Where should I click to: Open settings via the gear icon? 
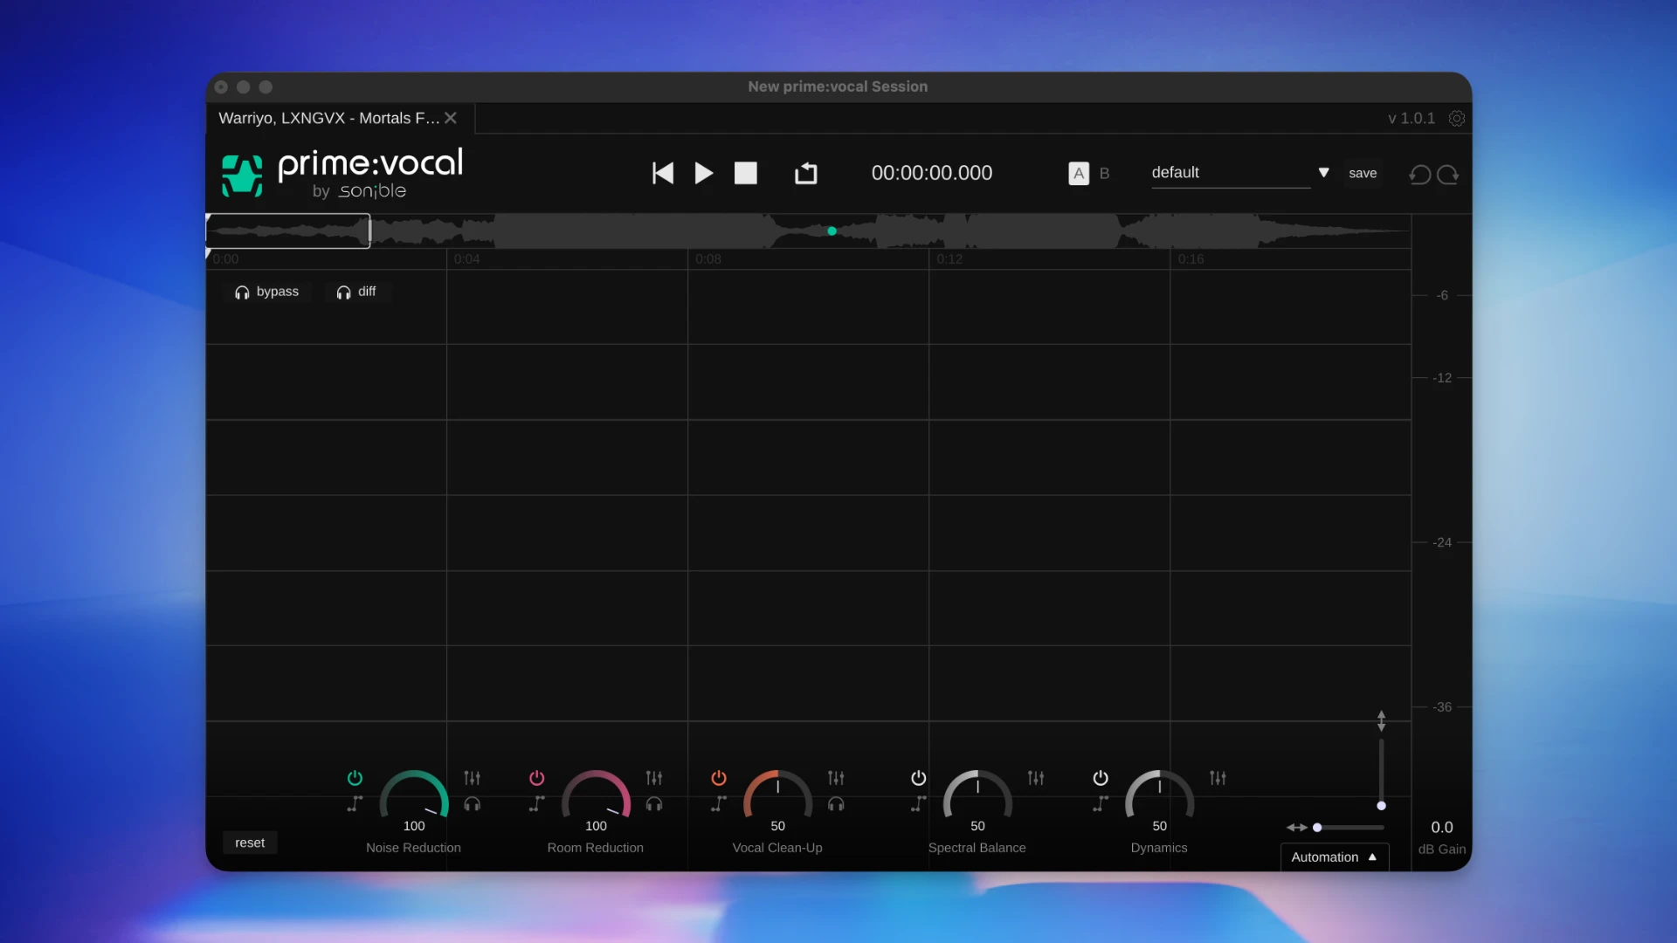coord(1456,119)
